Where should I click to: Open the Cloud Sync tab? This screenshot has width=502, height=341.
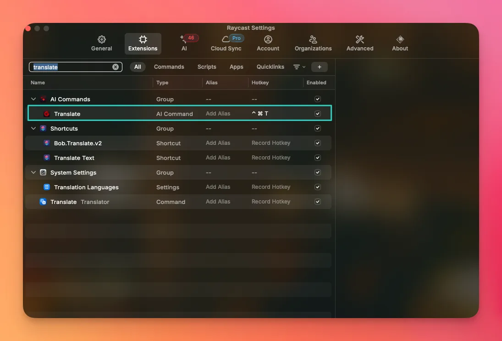[226, 44]
